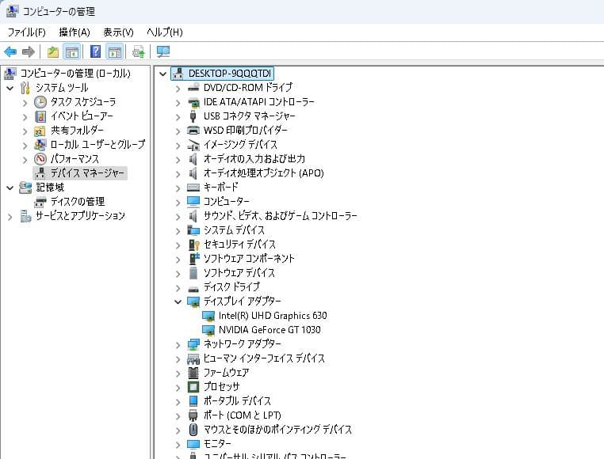Select セキュリティ デバイス key icon
Image resolution: width=604 pixels, height=459 pixels.
193,245
